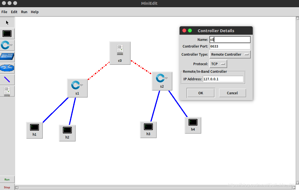This screenshot has height=190, width=299.
Task: Open the Controller Type dropdown
Action: click(x=230, y=54)
